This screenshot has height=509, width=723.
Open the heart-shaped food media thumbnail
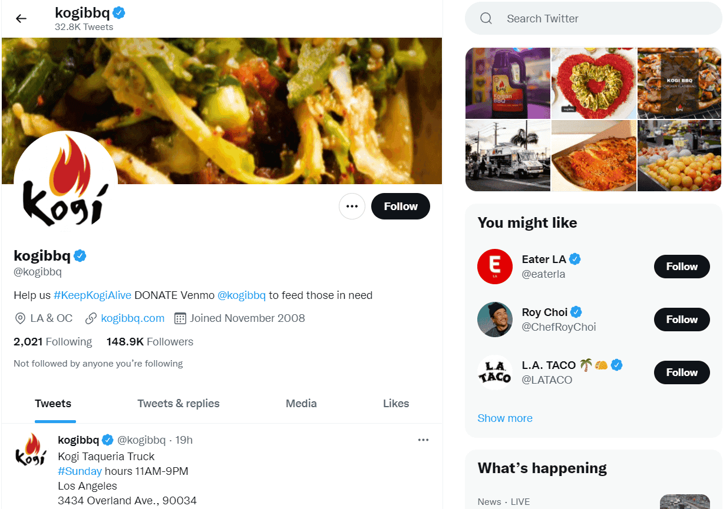click(x=593, y=84)
